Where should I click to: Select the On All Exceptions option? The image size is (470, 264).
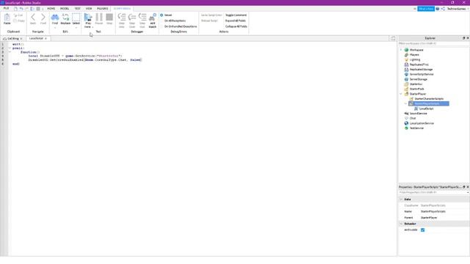click(173, 21)
